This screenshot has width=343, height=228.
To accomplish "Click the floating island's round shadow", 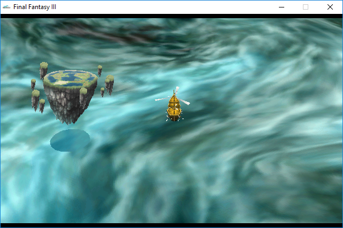I will [70, 140].
